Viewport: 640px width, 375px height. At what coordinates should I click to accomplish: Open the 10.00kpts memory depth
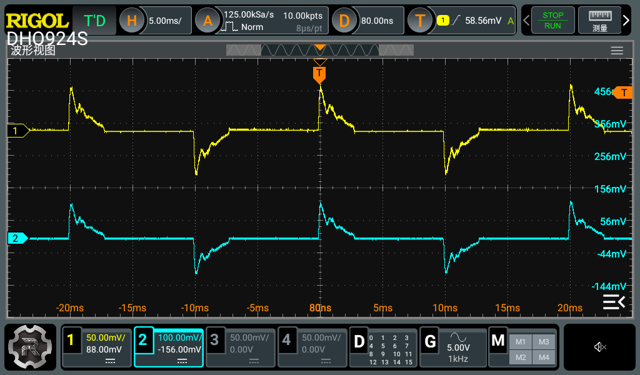[303, 16]
